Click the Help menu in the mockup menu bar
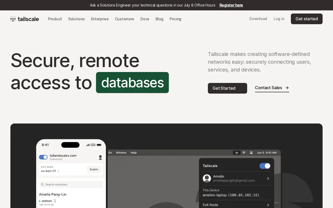This screenshot has width=333, height=208. [133, 153]
